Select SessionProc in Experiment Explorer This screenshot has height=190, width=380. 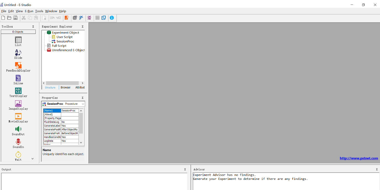(x=65, y=41)
